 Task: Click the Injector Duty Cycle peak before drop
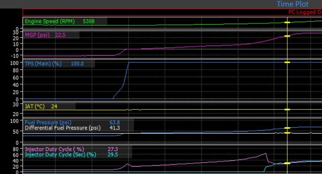pos(266,153)
